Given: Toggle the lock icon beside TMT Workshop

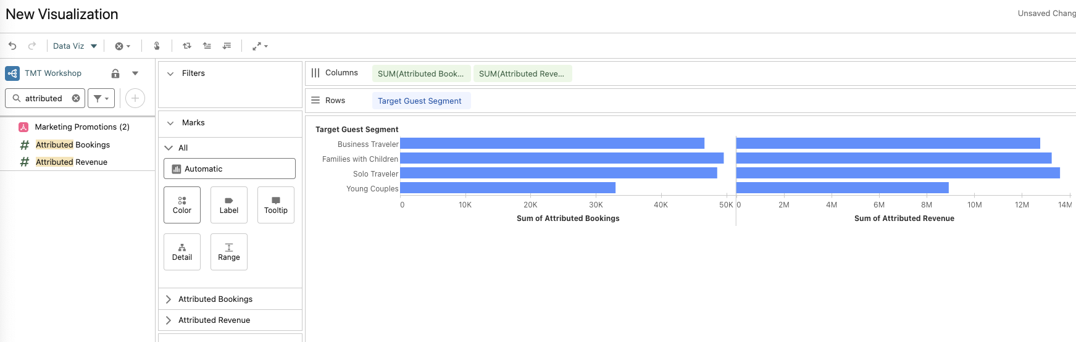Looking at the screenshot, I should (115, 73).
